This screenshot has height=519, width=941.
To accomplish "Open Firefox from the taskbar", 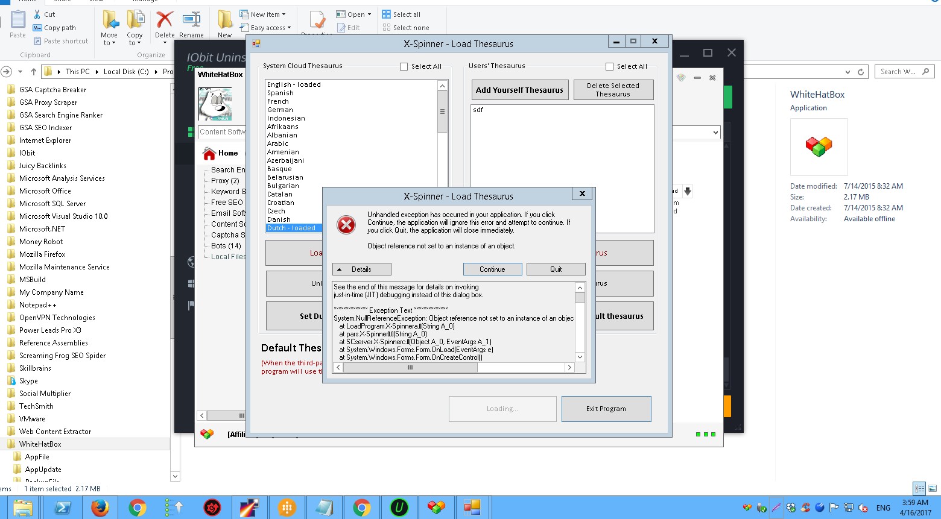I will click(x=100, y=508).
